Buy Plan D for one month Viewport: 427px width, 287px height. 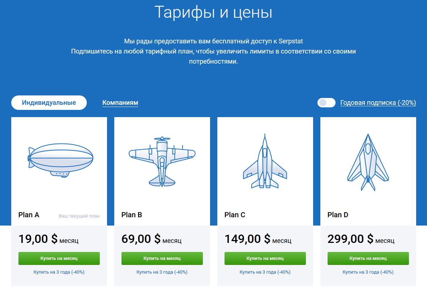(x=368, y=258)
